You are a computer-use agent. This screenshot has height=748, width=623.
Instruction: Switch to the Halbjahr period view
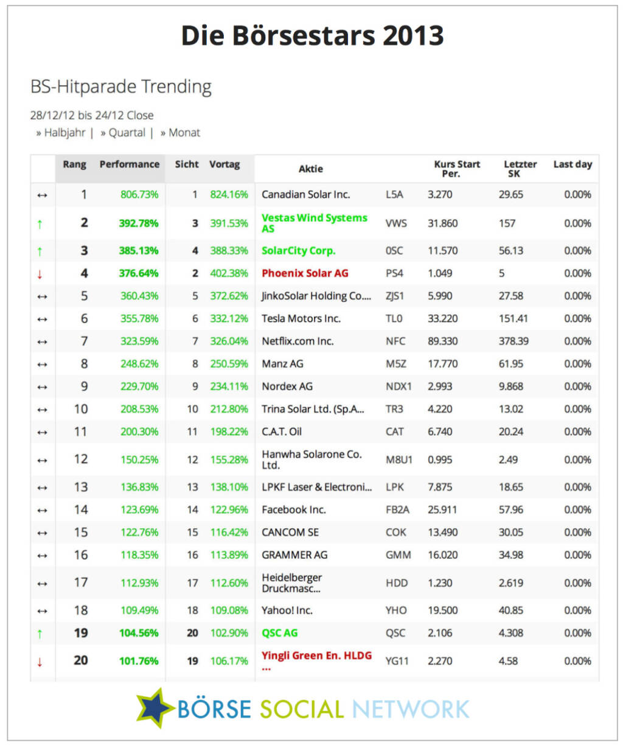pyautogui.click(x=64, y=133)
